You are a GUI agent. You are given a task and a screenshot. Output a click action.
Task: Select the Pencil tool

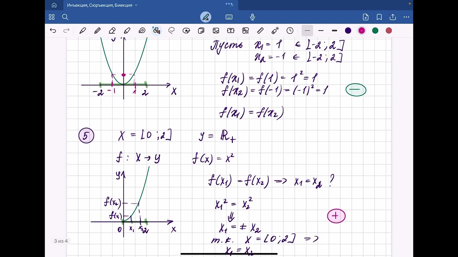[x=97, y=31]
